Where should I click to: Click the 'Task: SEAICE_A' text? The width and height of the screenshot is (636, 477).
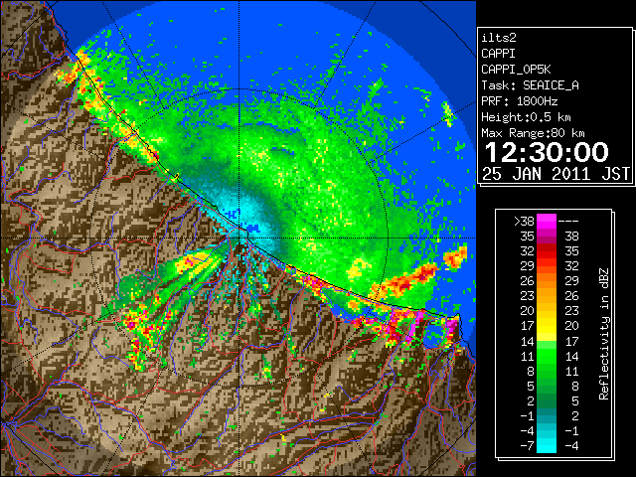pyautogui.click(x=530, y=85)
